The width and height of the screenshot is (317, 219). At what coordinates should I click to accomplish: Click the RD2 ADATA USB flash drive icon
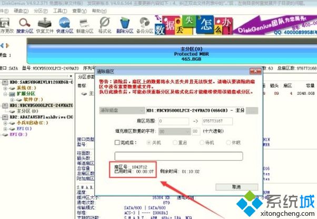pyautogui.click(x=5, y=117)
